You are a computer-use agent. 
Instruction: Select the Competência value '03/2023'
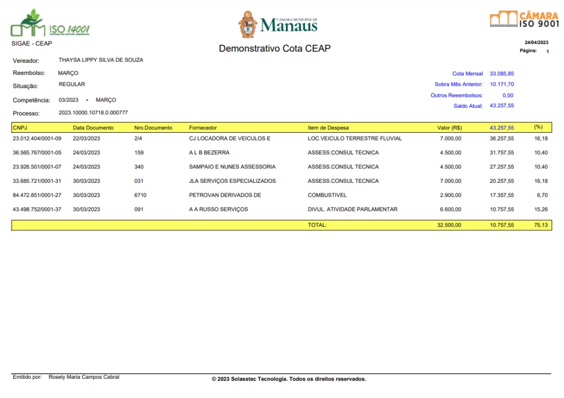pos(68,100)
